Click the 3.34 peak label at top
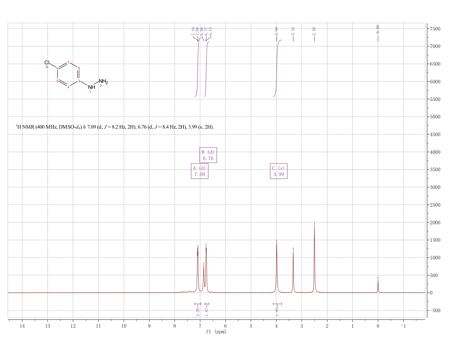Screen dimensions: 463x358 [x=293, y=31]
